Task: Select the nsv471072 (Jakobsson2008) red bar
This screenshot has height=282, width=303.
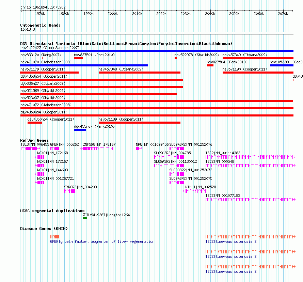Action: click(x=157, y=108)
